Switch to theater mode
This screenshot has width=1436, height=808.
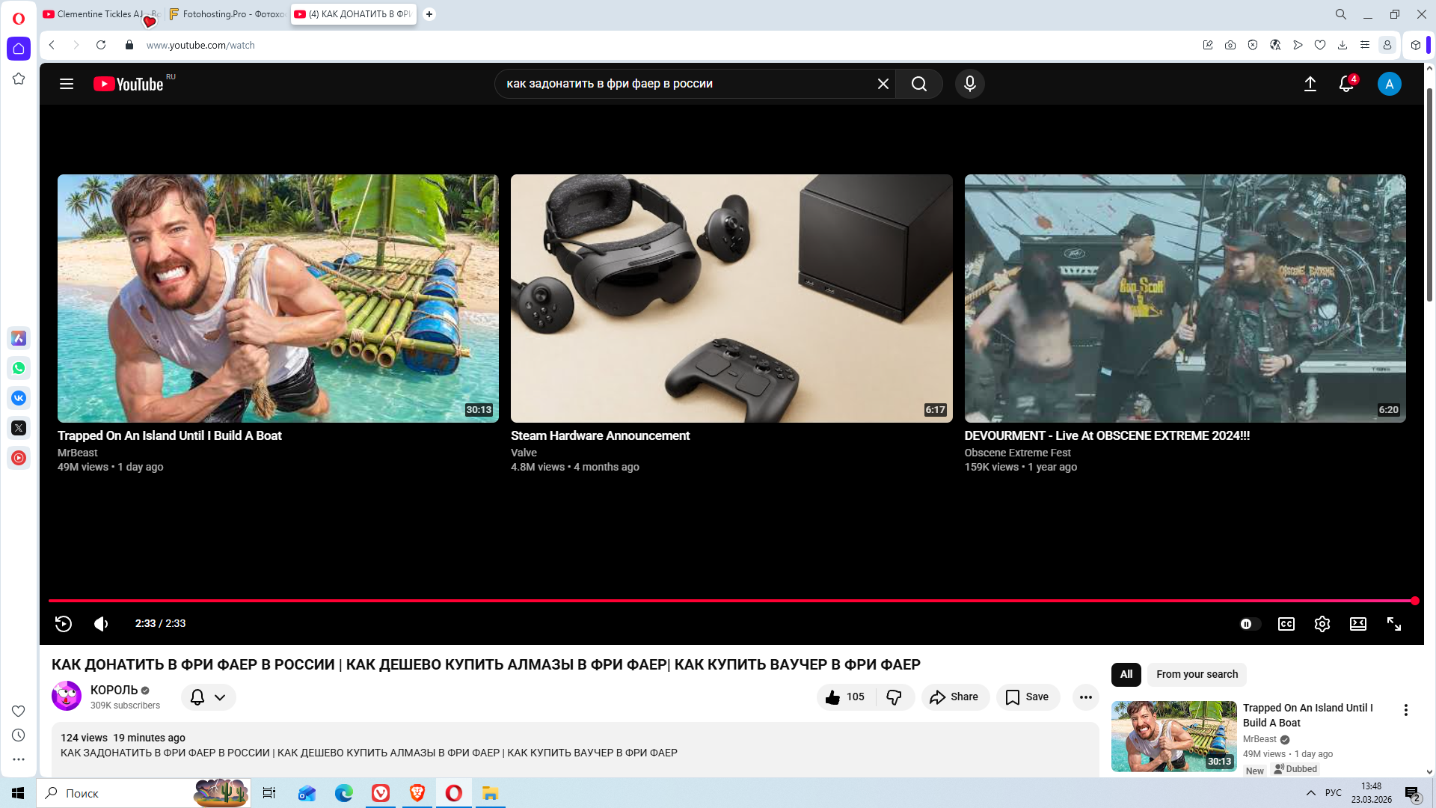[1357, 624]
